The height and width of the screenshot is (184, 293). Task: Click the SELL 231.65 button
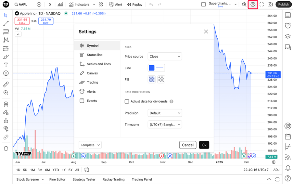pos(22,21)
